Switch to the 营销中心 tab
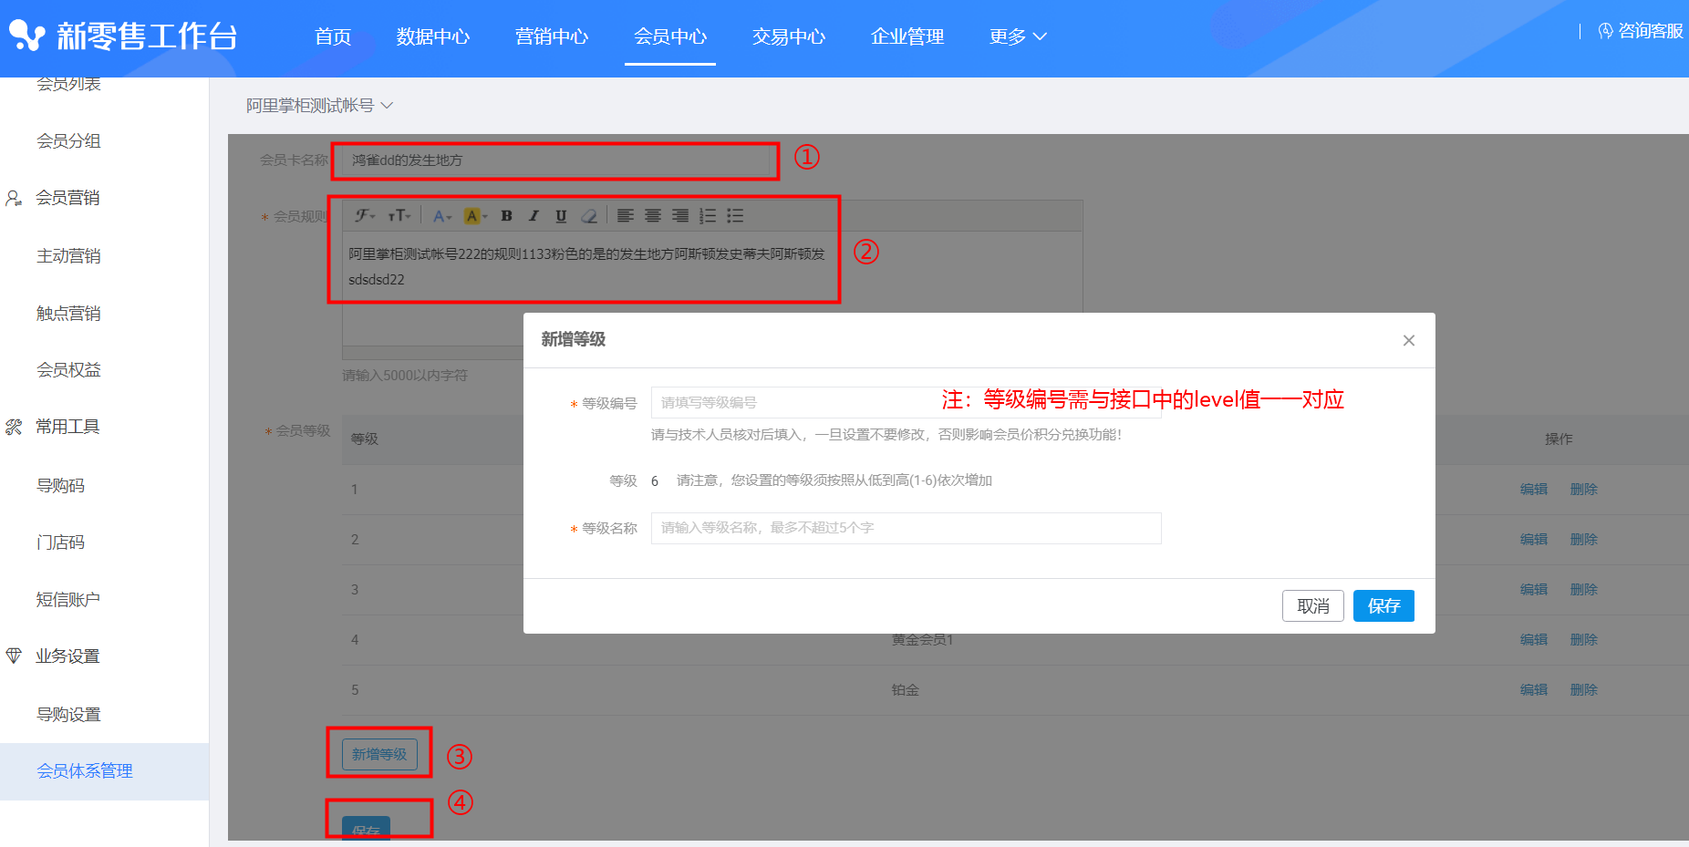The image size is (1689, 847). tap(552, 36)
